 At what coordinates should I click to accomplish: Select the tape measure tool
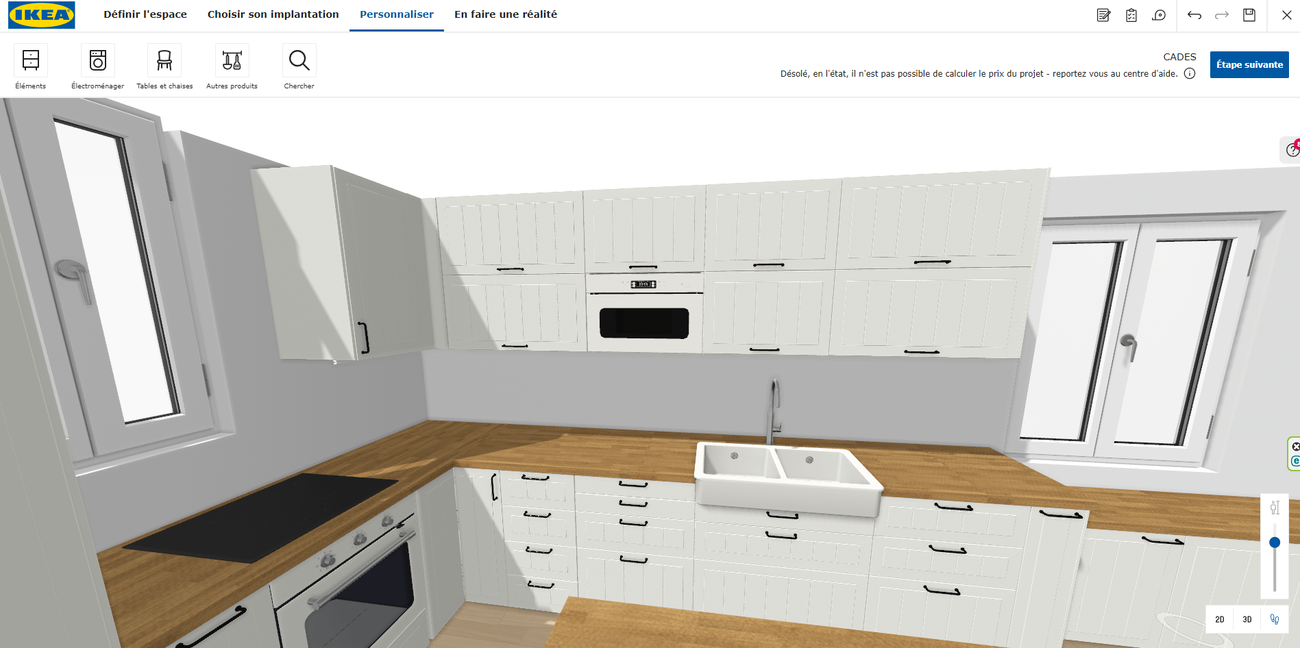click(1159, 15)
